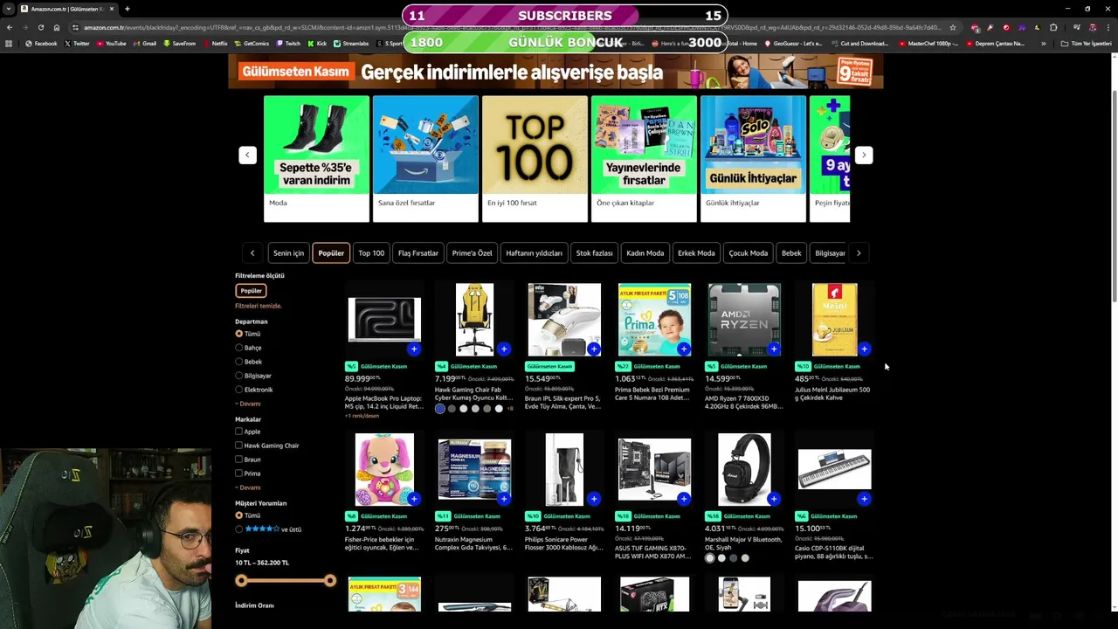
Task: Select the Tümü department radio button
Action: click(238, 334)
